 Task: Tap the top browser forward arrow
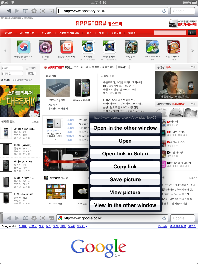[x=17, y=11]
